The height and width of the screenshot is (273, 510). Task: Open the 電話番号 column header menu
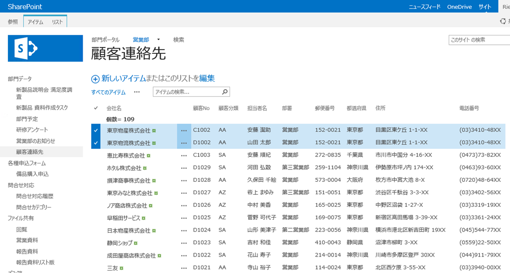[469, 108]
